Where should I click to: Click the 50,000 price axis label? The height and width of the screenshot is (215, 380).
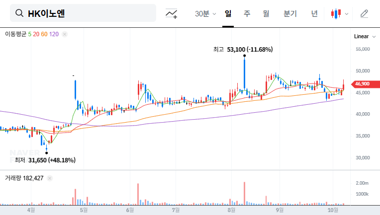pyautogui.click(x=363, y=71)
